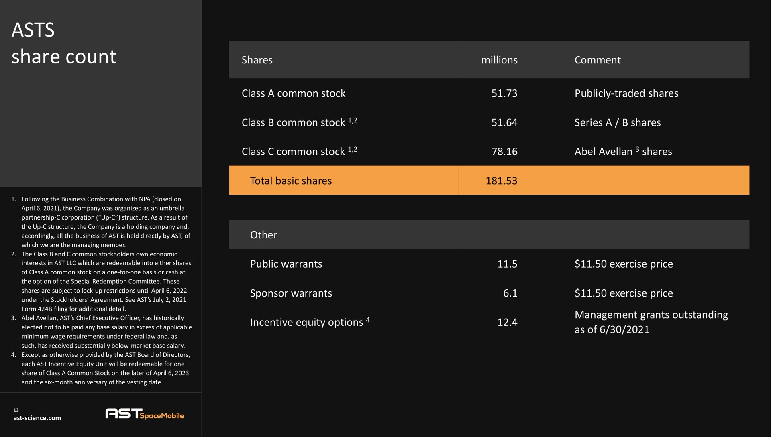Select 'Class C common stock' row label
This screenshot has height=437, width=771.
(x=299, y=151)
